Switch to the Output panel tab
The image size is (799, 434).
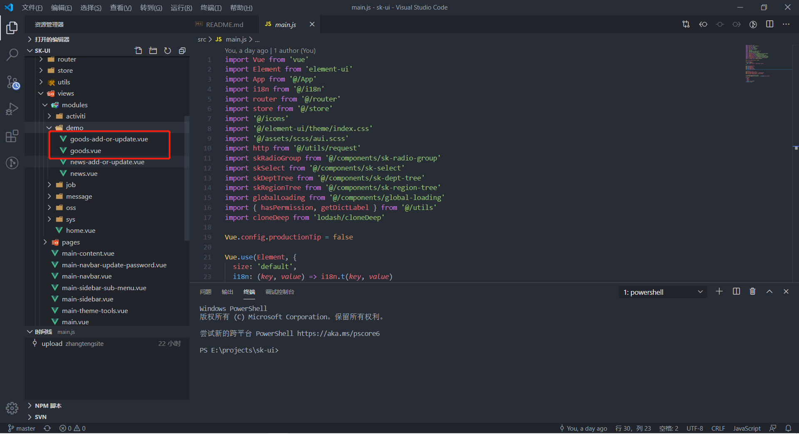[227, 292]
